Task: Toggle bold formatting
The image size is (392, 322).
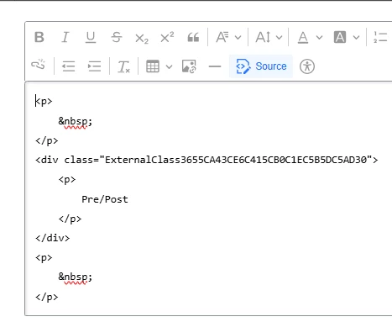Action: 39,37
